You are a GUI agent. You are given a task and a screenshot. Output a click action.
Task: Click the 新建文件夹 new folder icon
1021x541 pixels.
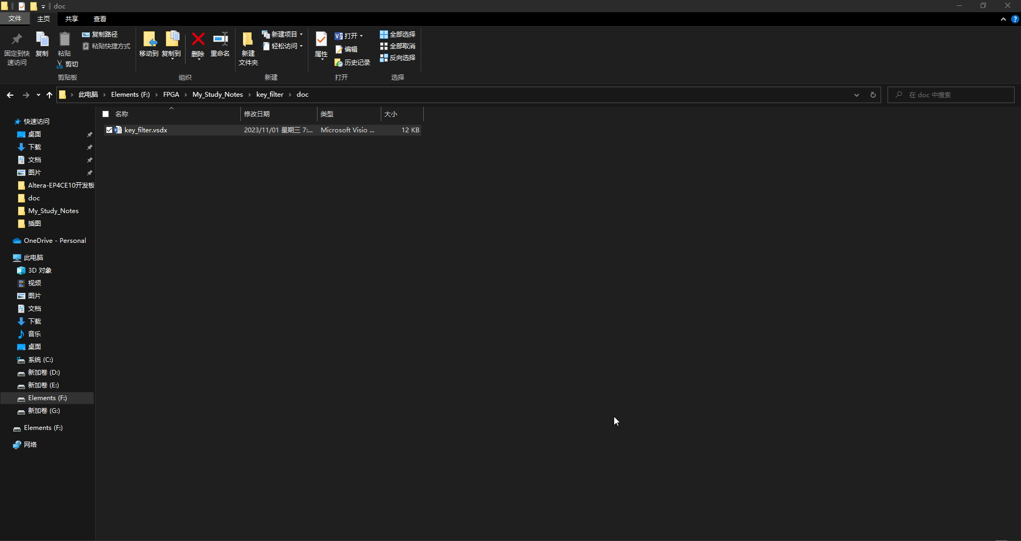click(248, 39)
